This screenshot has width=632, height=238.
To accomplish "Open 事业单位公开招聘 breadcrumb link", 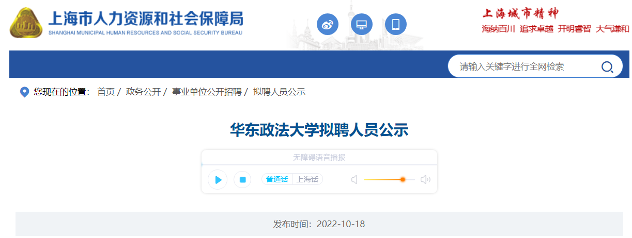I will (x=207, y=92).
